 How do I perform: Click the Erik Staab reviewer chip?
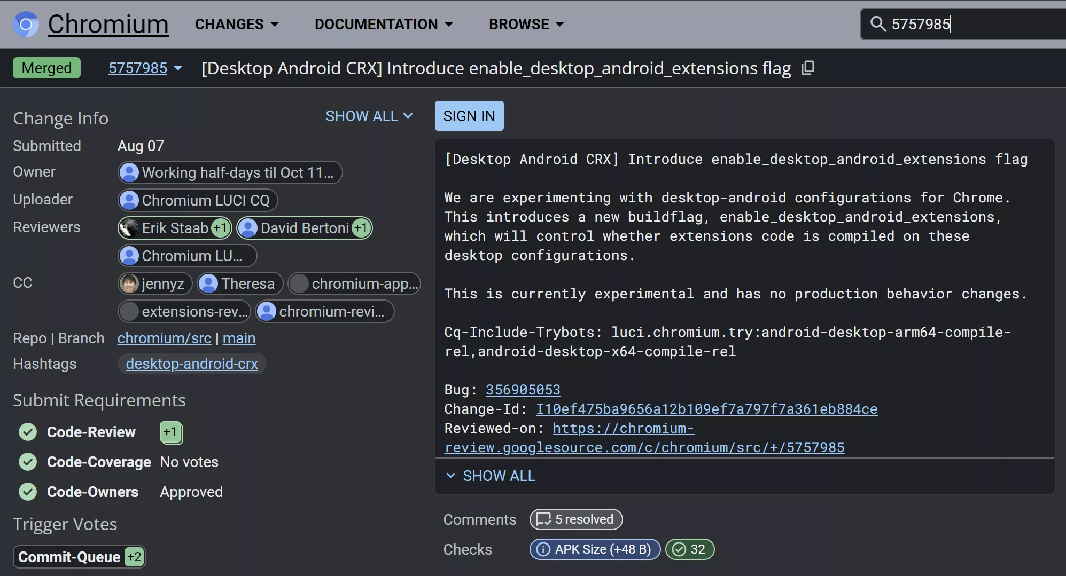(175, 228)
